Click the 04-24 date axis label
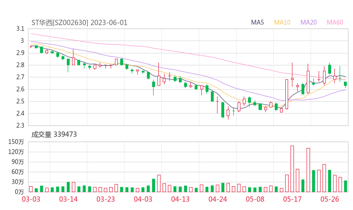 pos(218,199)
